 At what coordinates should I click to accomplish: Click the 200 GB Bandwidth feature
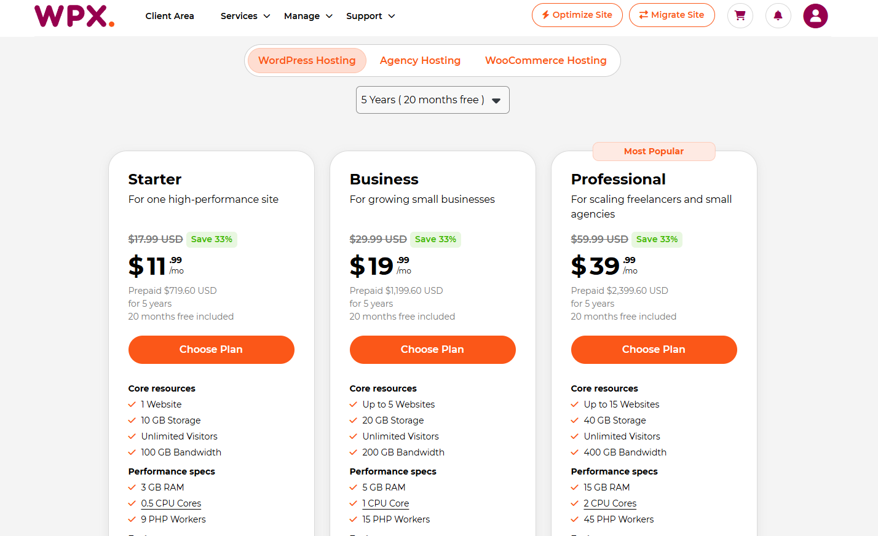403,452
